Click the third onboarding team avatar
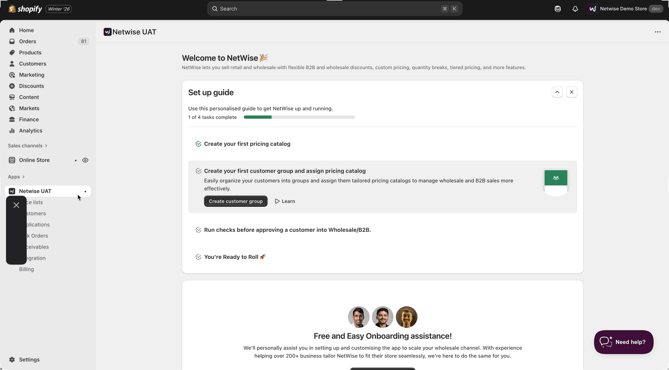Screen dimensions: 669x370 (x=406, y=317)
